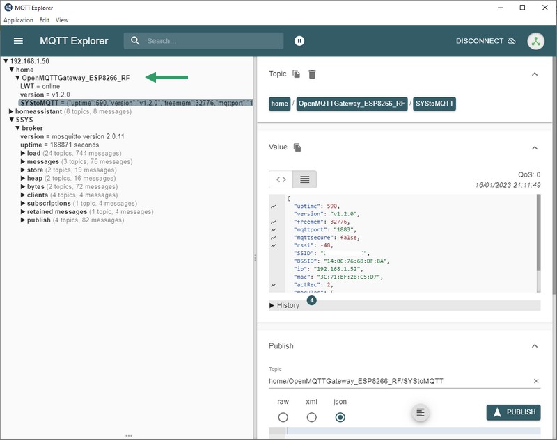Expand the heap topic node

[x=23, y=179]
